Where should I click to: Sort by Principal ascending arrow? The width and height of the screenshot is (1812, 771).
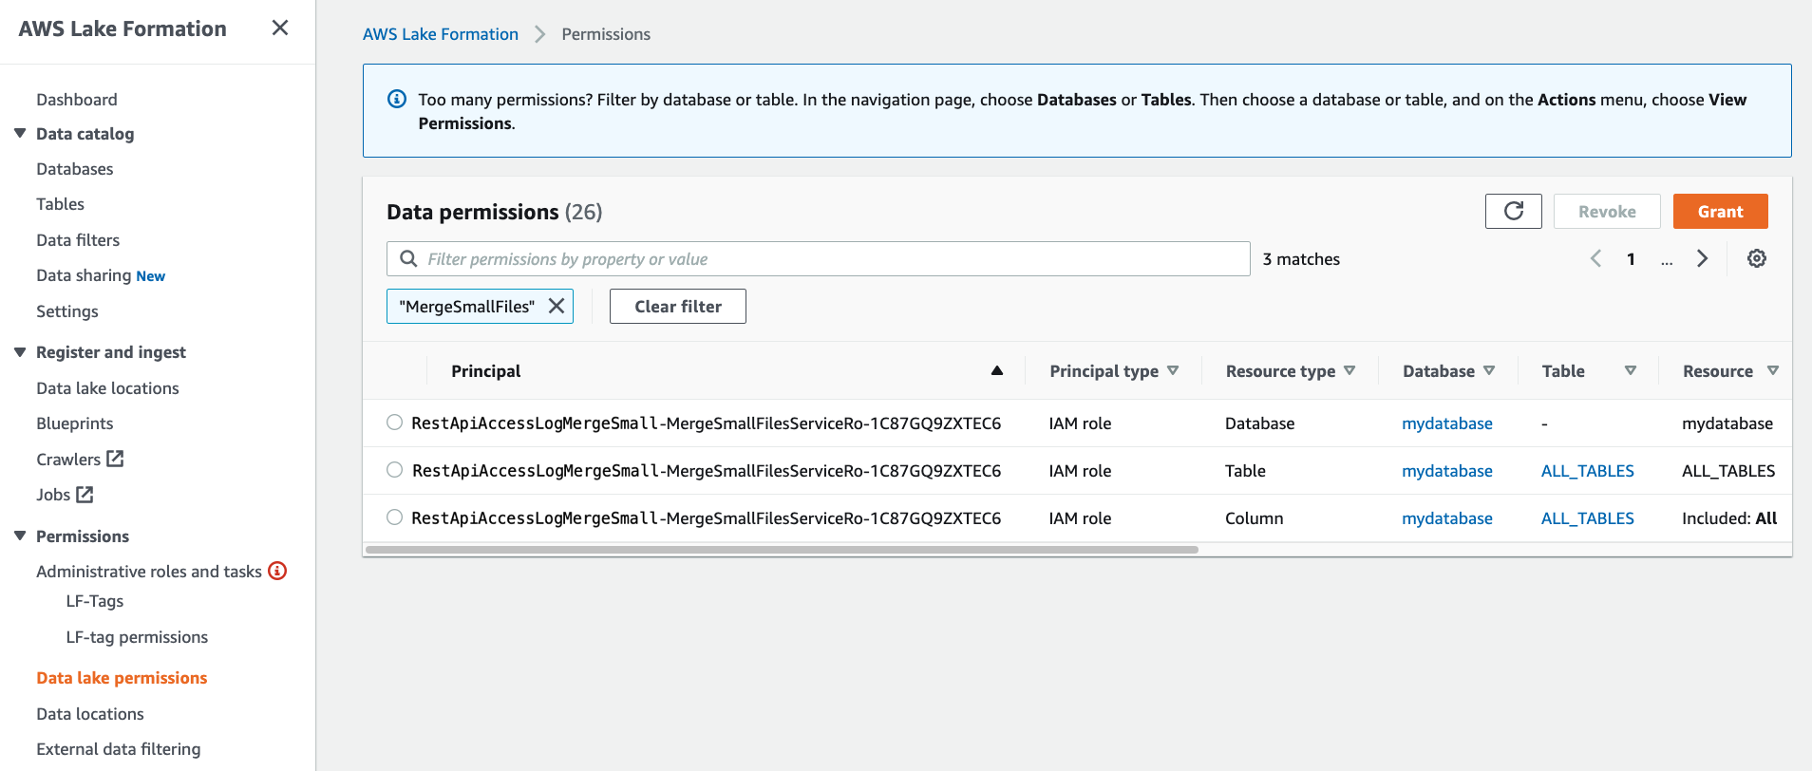[997, 370]
